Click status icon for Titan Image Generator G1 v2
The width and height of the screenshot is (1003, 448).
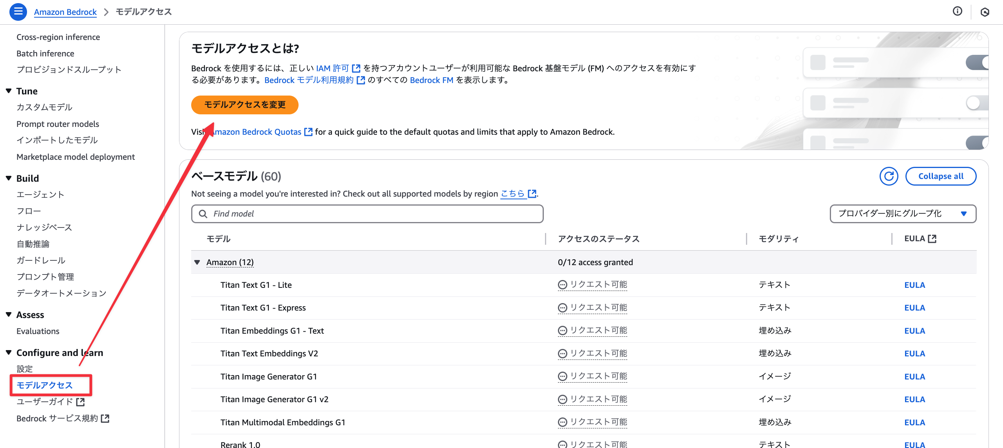pos(562,399)
